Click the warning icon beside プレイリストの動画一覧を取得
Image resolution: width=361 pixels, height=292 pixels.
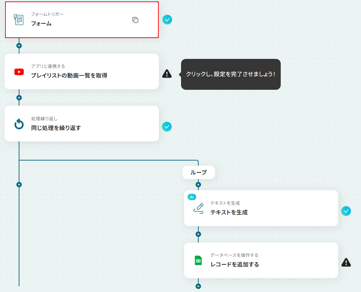click(x=167, y=74)
